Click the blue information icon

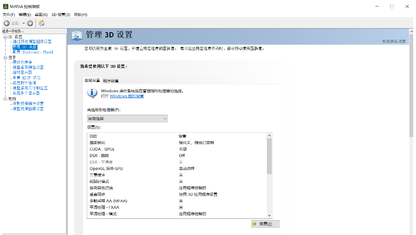92,93
